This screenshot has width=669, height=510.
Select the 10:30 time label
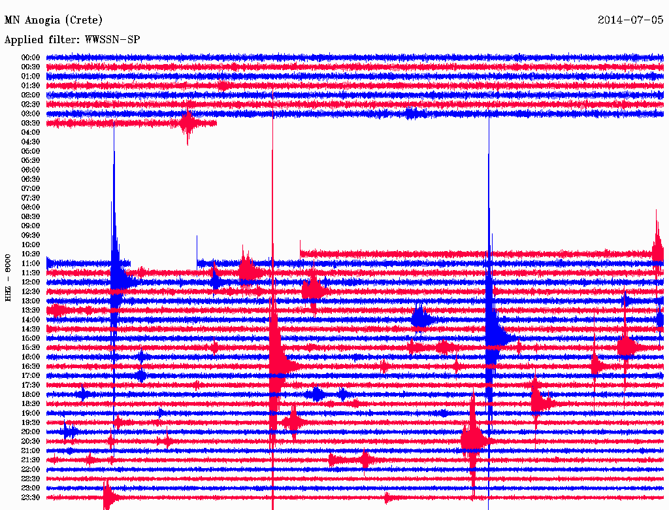[x=30, y=254]
